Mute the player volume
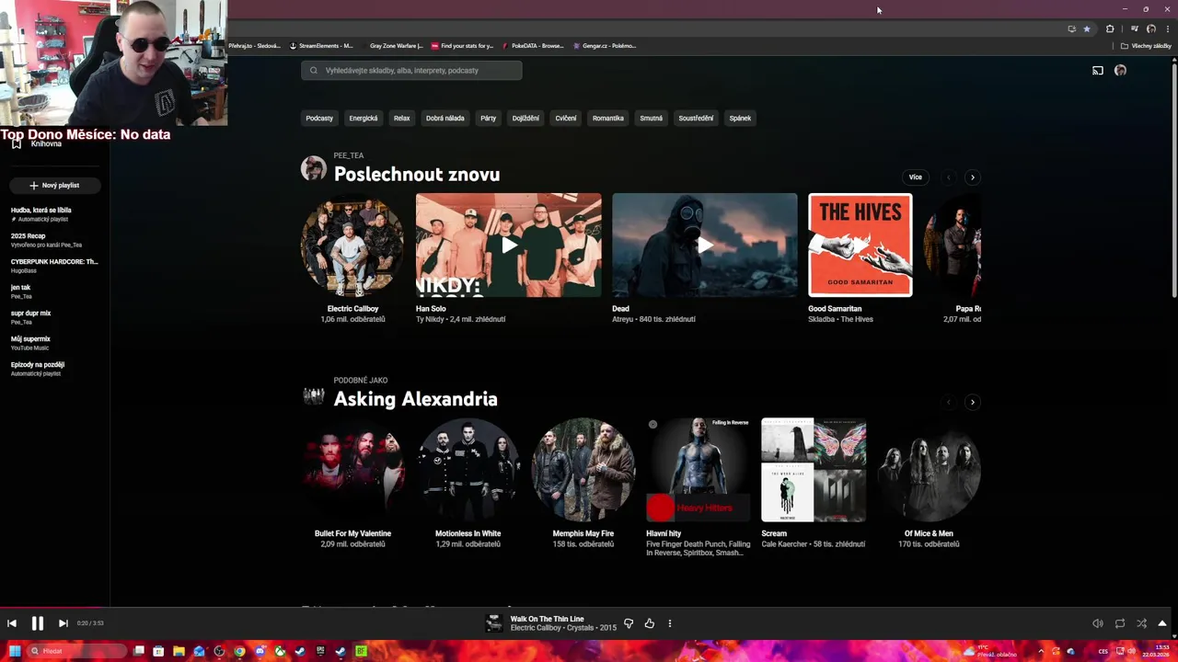Viewport: 1178px width, 662px height. (1098, 623)
